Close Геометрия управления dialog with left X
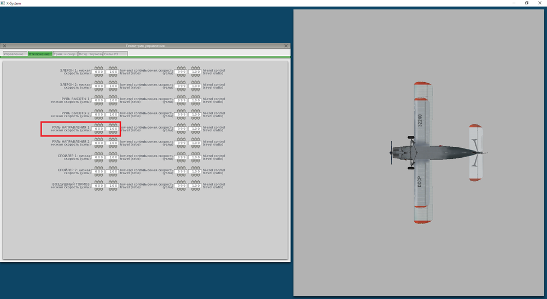547x299 pixels. click(4, 46)
